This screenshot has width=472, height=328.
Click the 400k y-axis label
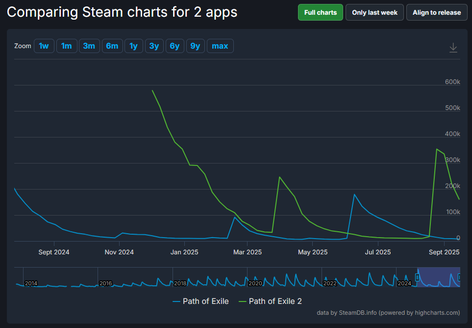click(452, 134)
